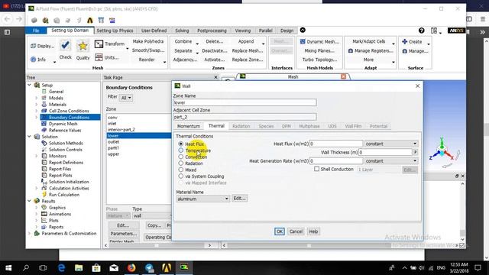489x275 pixels.
Task: Switch to Momentum tab in Wall dialog
Action: coord(189,126)
